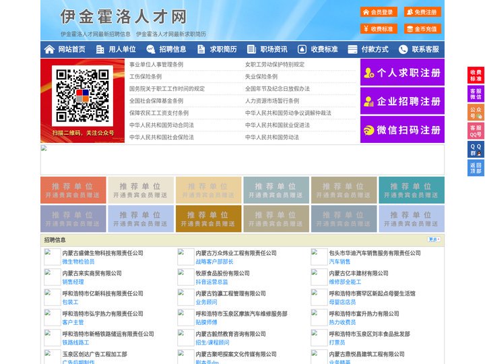Click the QR code image
Image resolution: width=485 pixels, height=364 pixels.
pyautogui.click(x=82, y=96)
